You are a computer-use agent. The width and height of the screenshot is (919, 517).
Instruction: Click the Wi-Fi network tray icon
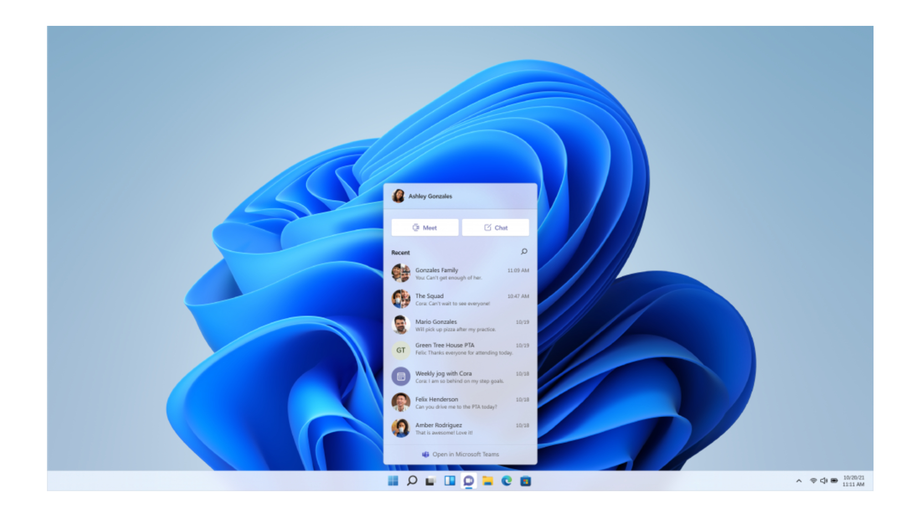point(813,481)
